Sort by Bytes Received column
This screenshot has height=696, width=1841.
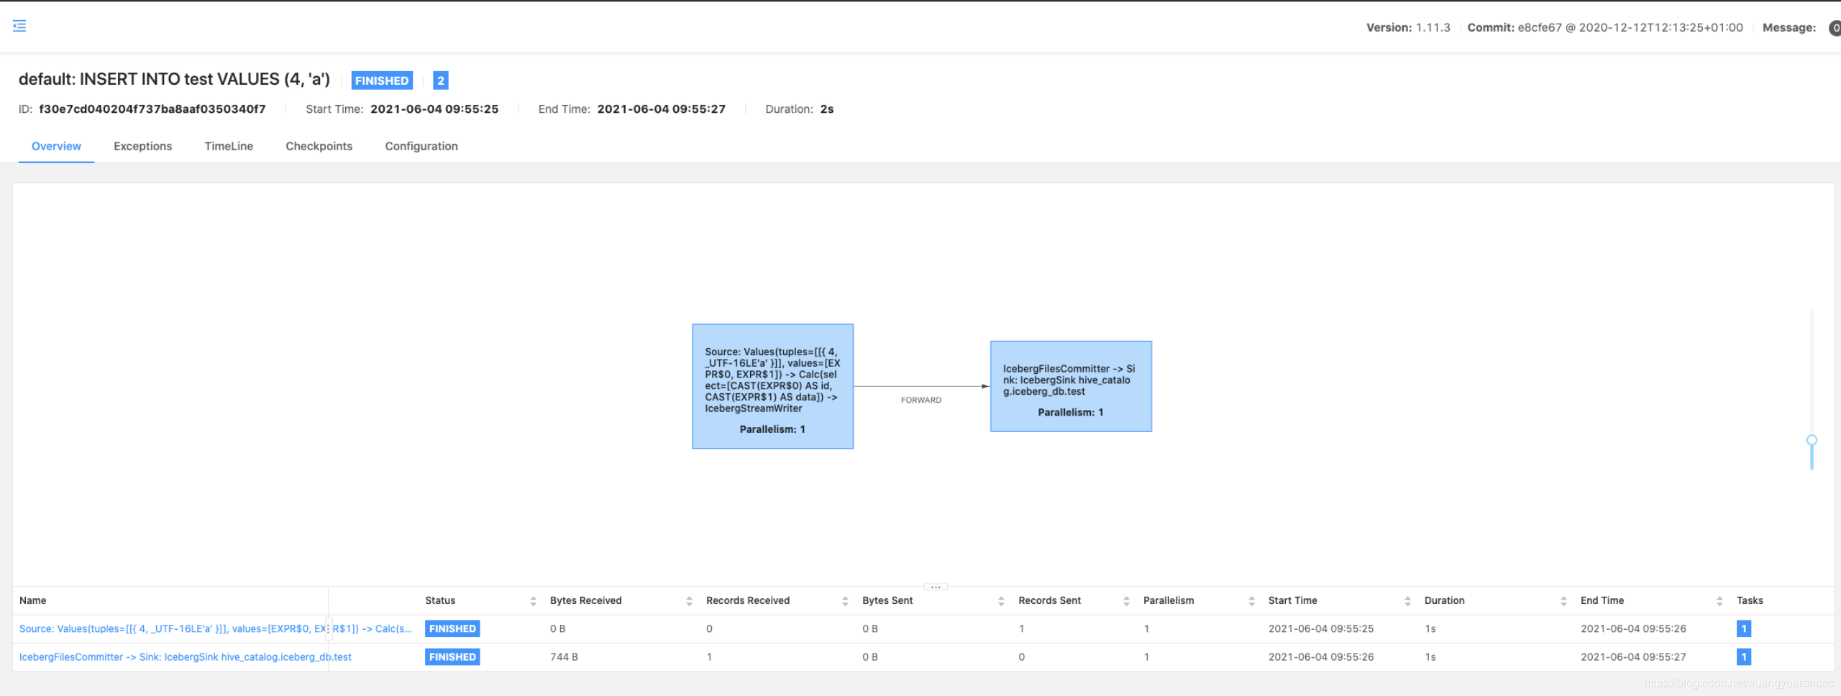coord(689,601)
